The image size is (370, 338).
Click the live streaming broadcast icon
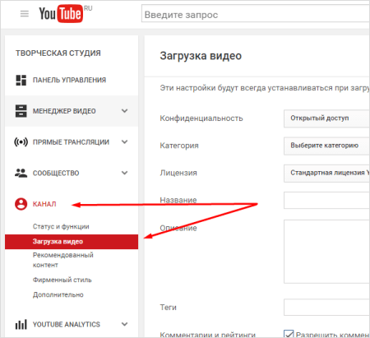coord(21,142)
